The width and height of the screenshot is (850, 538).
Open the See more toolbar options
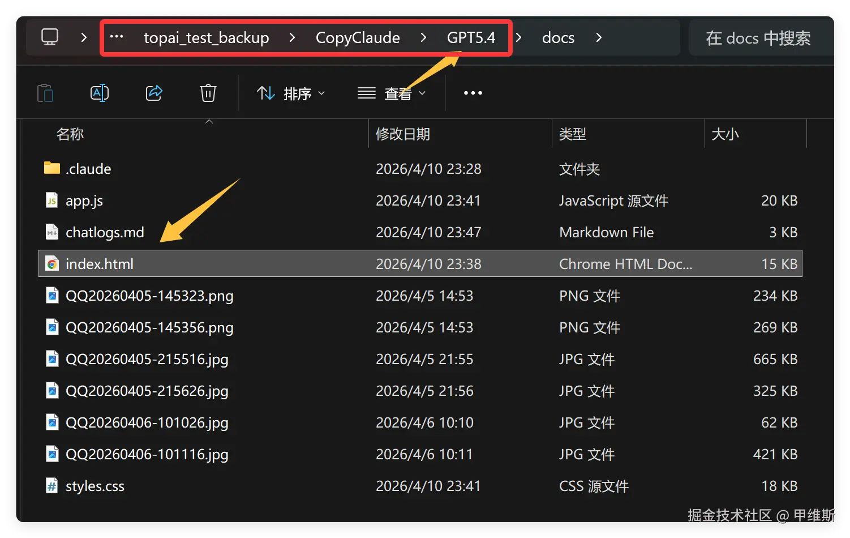[x=473, y=93]
